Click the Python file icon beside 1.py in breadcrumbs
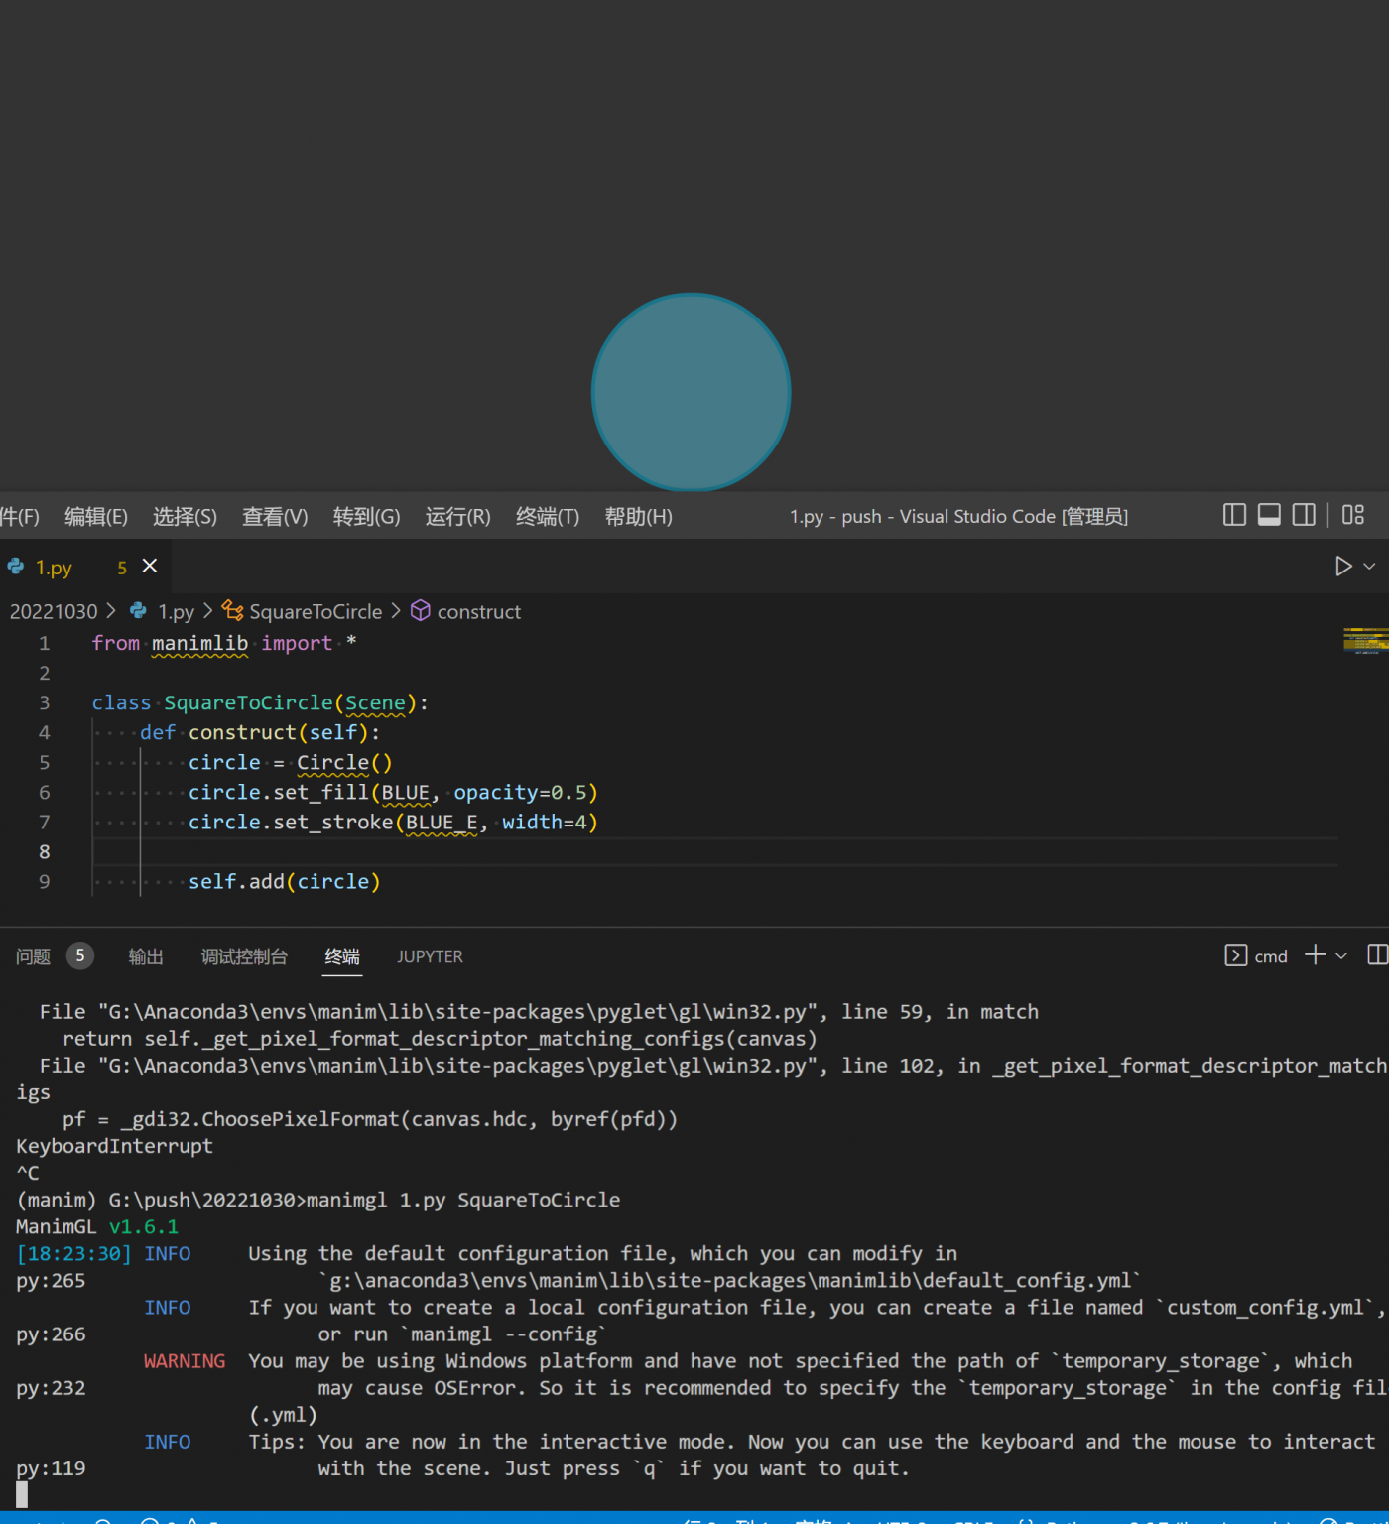This screenshot has width=1389, height=1524. pos(137,611)
